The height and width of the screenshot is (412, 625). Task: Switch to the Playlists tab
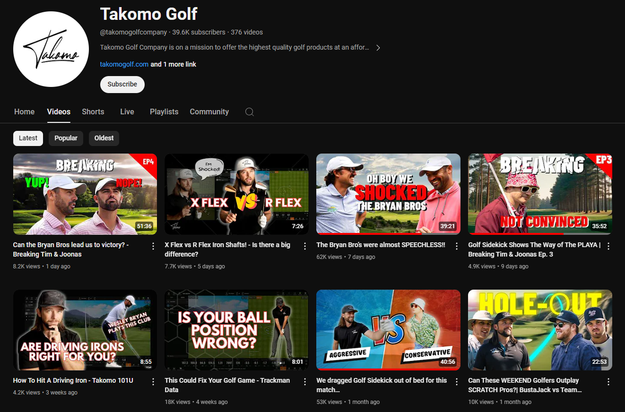pyautogui.click(x=164, y=112)
